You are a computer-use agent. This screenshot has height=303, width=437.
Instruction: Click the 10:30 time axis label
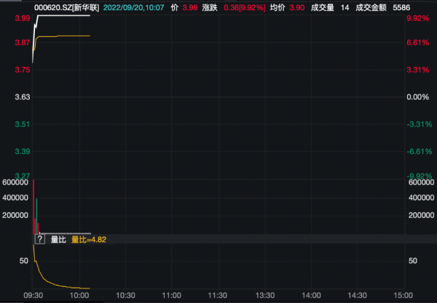[125, 295]
